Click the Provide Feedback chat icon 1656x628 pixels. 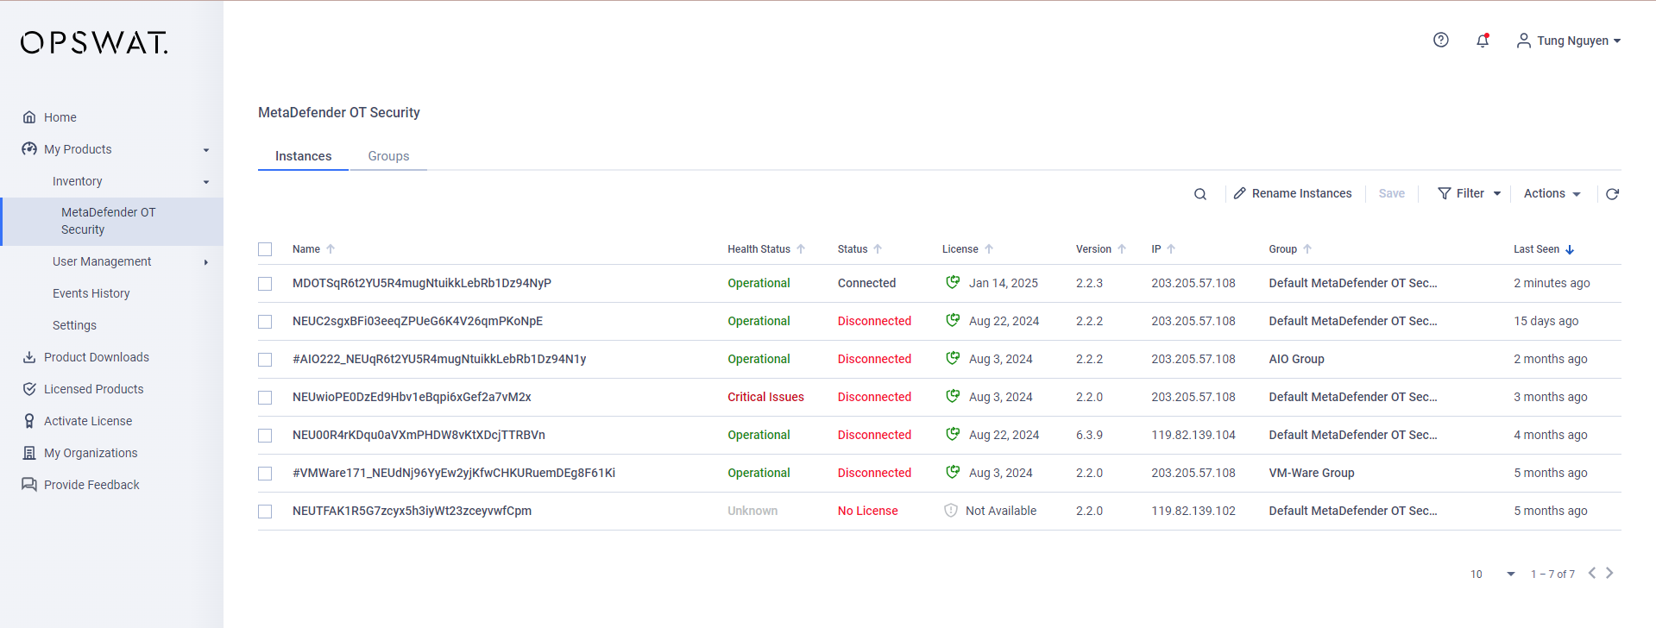[x=29, y=485]
